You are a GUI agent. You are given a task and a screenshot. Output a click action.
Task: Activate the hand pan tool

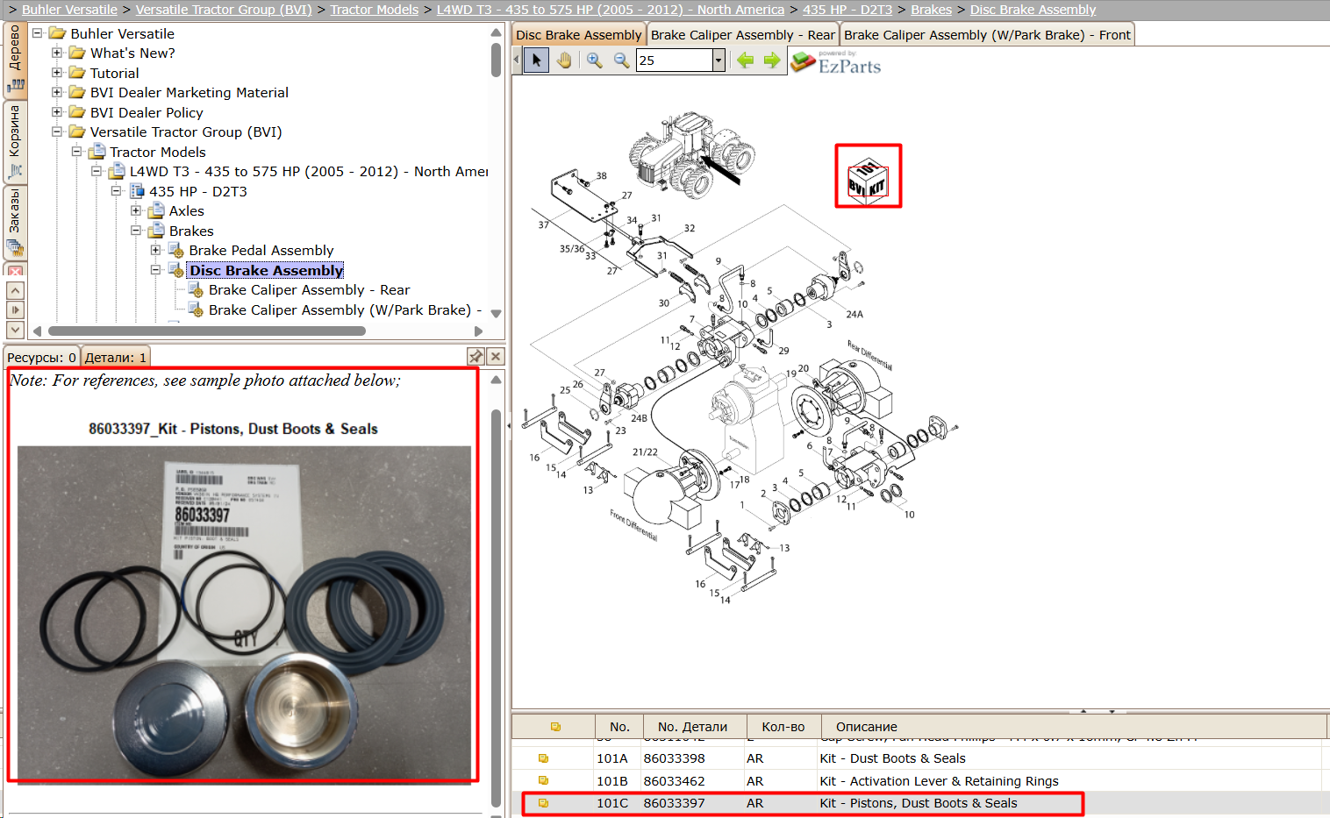point(564,60)
